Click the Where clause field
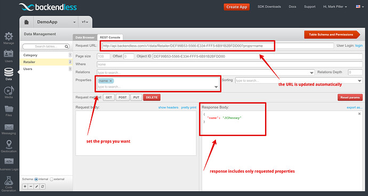Image resolution: width=368 pixels, height=196 pixels. coord(229,64)
